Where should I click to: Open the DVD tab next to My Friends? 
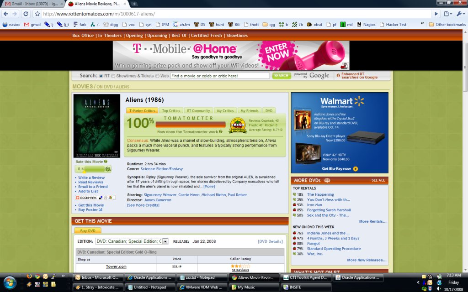click(269, 110)
